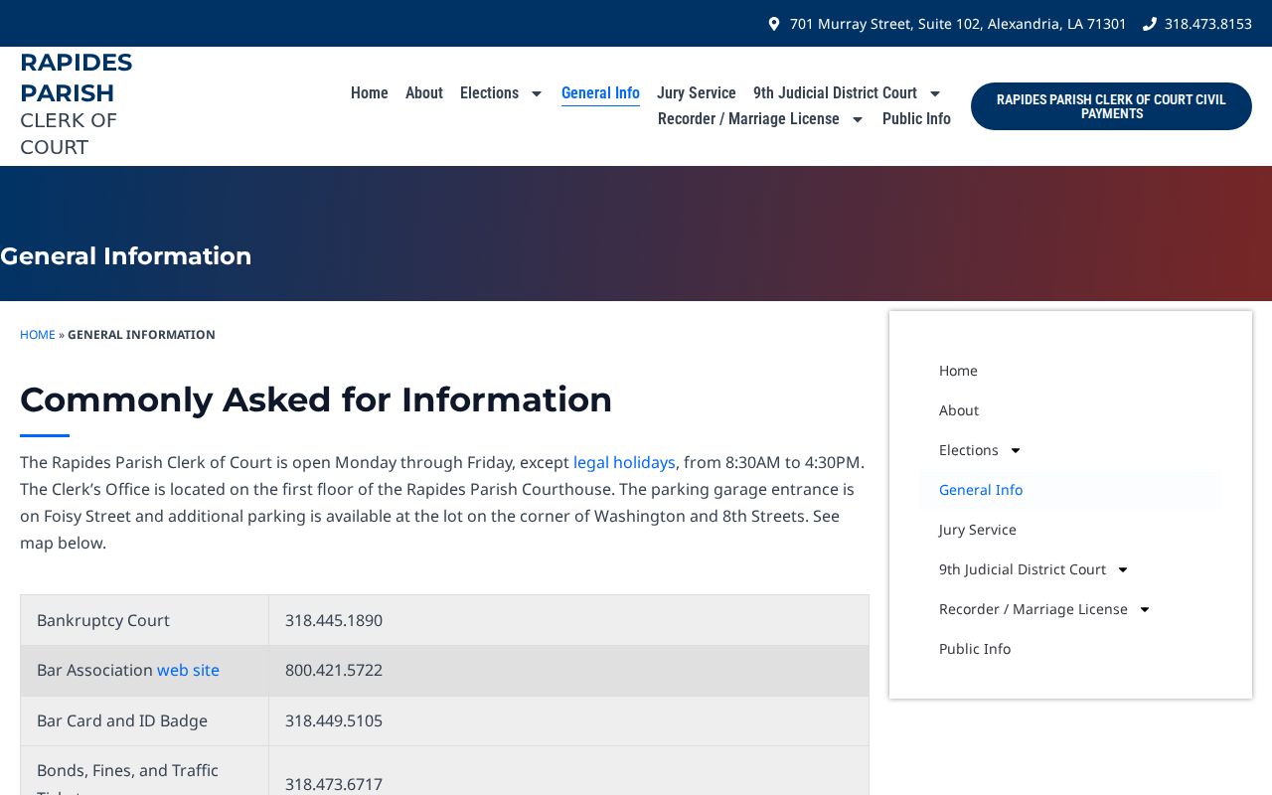This screenshot has width=1272, height=795.
Task: Click the GENERAL INFORMATION breadcrumb text
Action: pyautogui.click(x=141, y=335)
